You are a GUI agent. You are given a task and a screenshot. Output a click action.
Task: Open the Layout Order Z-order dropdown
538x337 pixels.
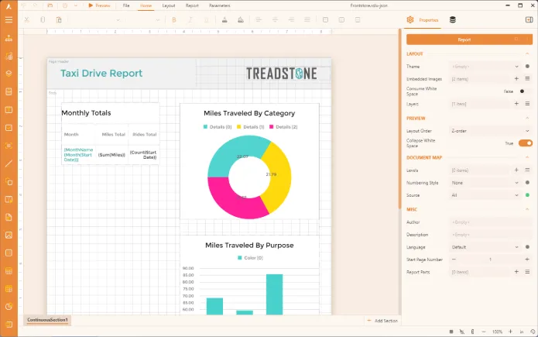click(x=490, y=131)
